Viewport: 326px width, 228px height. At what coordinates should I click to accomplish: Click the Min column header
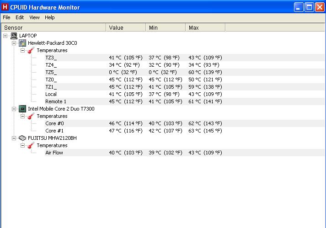pyautogui.click(x=166, y=27)
